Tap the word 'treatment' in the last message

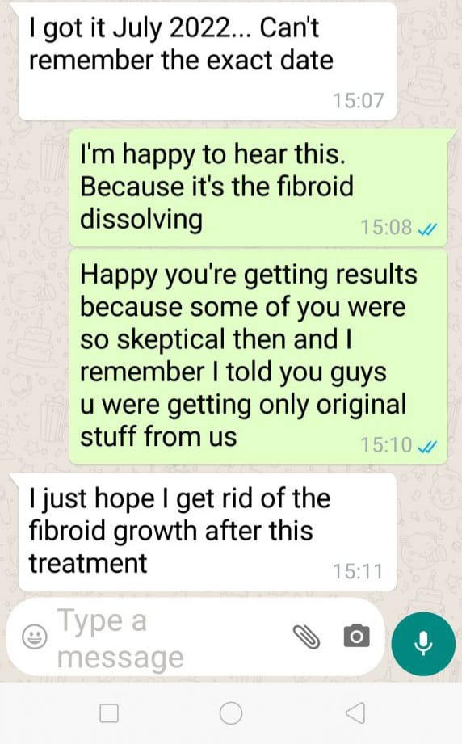pyautogui.click(x=88, y=564)
